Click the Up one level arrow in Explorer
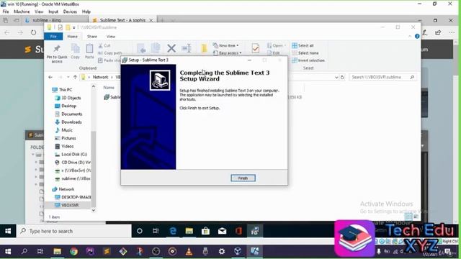Viewport: 461px width, 259px height. tap(75, 77)
